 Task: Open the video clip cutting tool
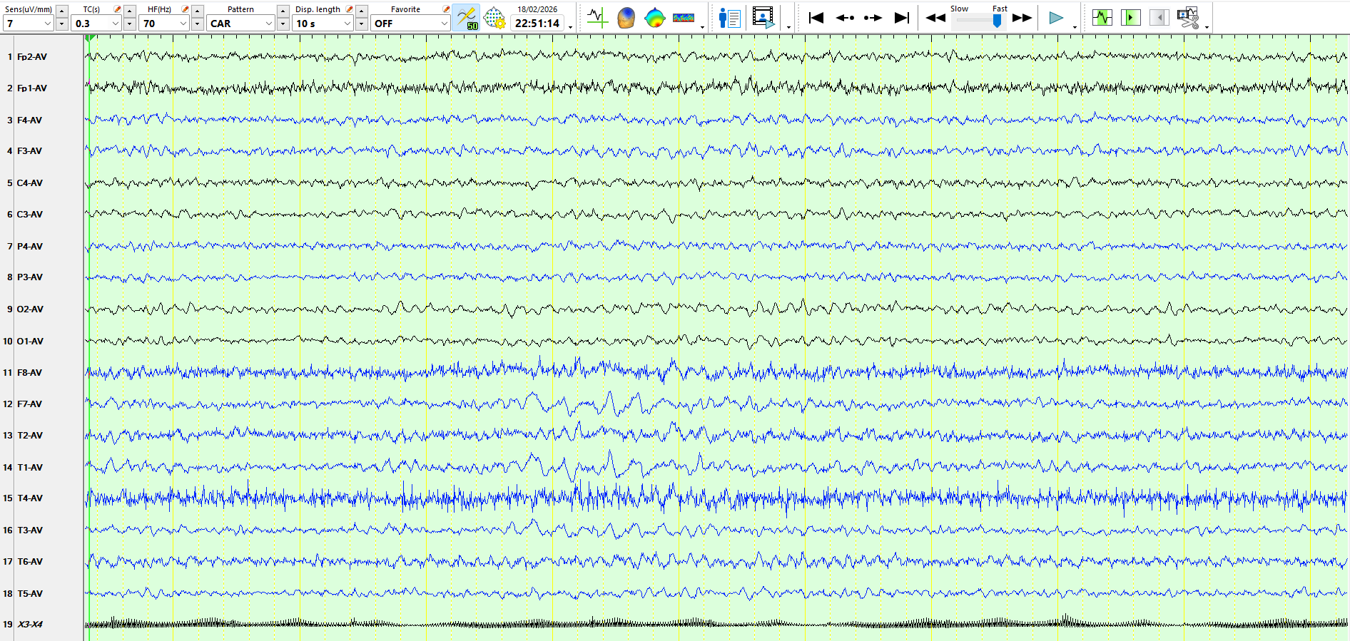point(1188,18)
